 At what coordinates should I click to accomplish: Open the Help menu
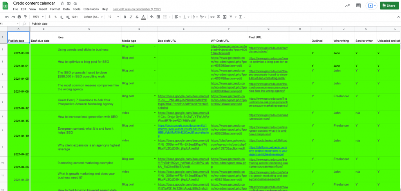pos(105,9)
